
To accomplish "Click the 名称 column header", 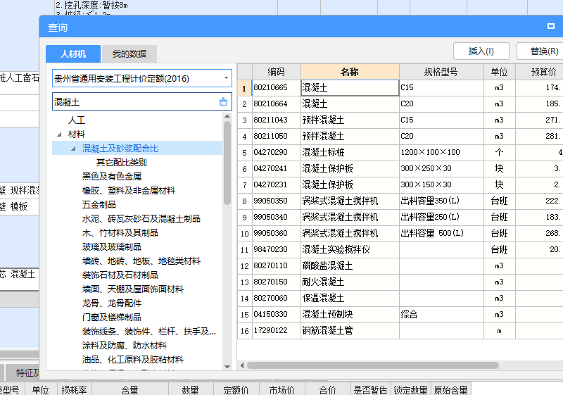I will coord(350,72).
